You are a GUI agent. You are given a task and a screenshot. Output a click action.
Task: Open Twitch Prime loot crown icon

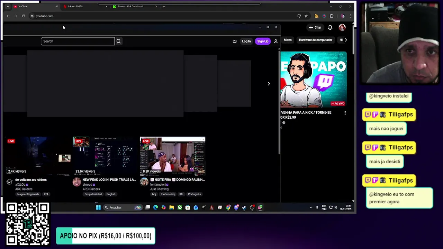click(235, 41)
